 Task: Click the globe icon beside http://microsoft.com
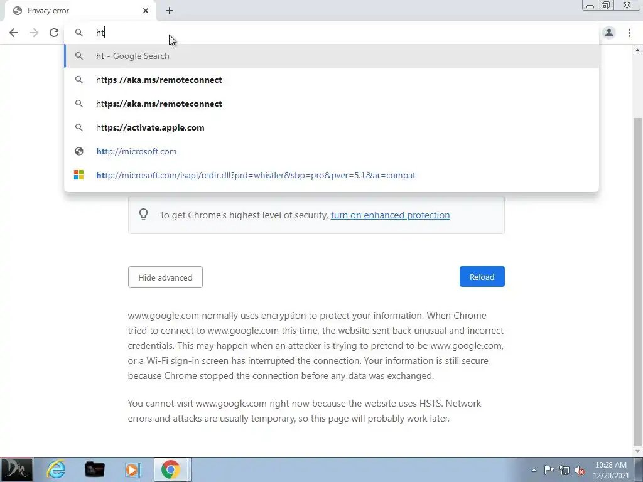click(x=79, y=151)
